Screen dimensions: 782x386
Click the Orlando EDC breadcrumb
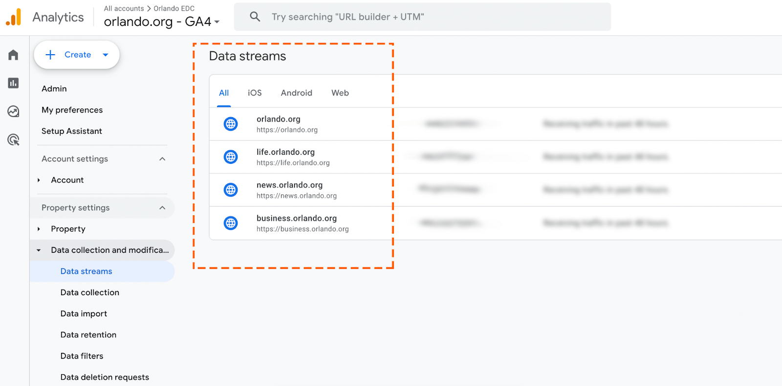point(174,8)
